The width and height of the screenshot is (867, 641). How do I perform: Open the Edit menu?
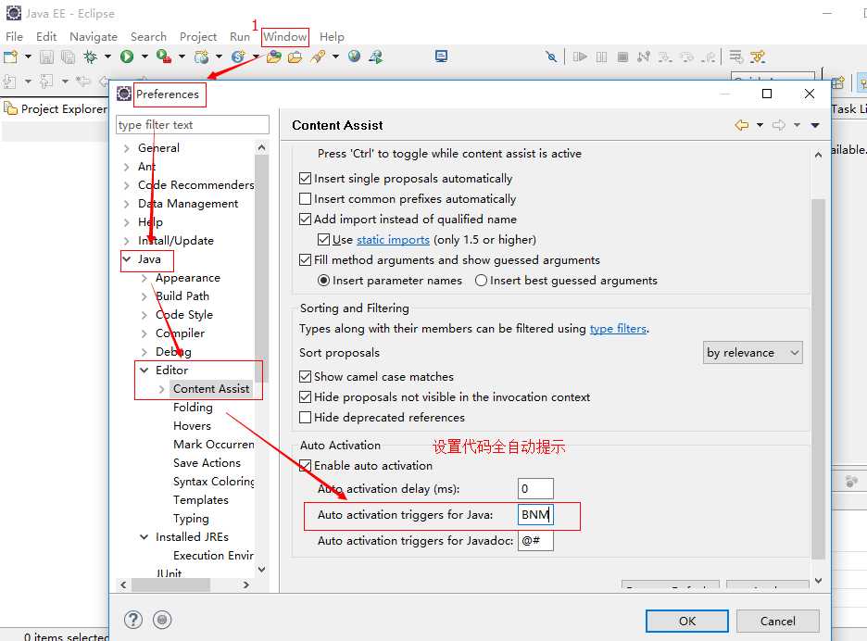coord(46,37)
